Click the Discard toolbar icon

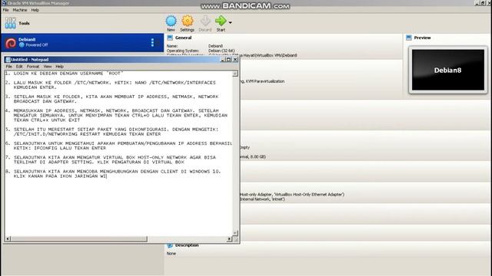tap(205, 21)
